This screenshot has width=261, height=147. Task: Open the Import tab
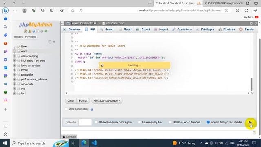[x=161, y=29]
